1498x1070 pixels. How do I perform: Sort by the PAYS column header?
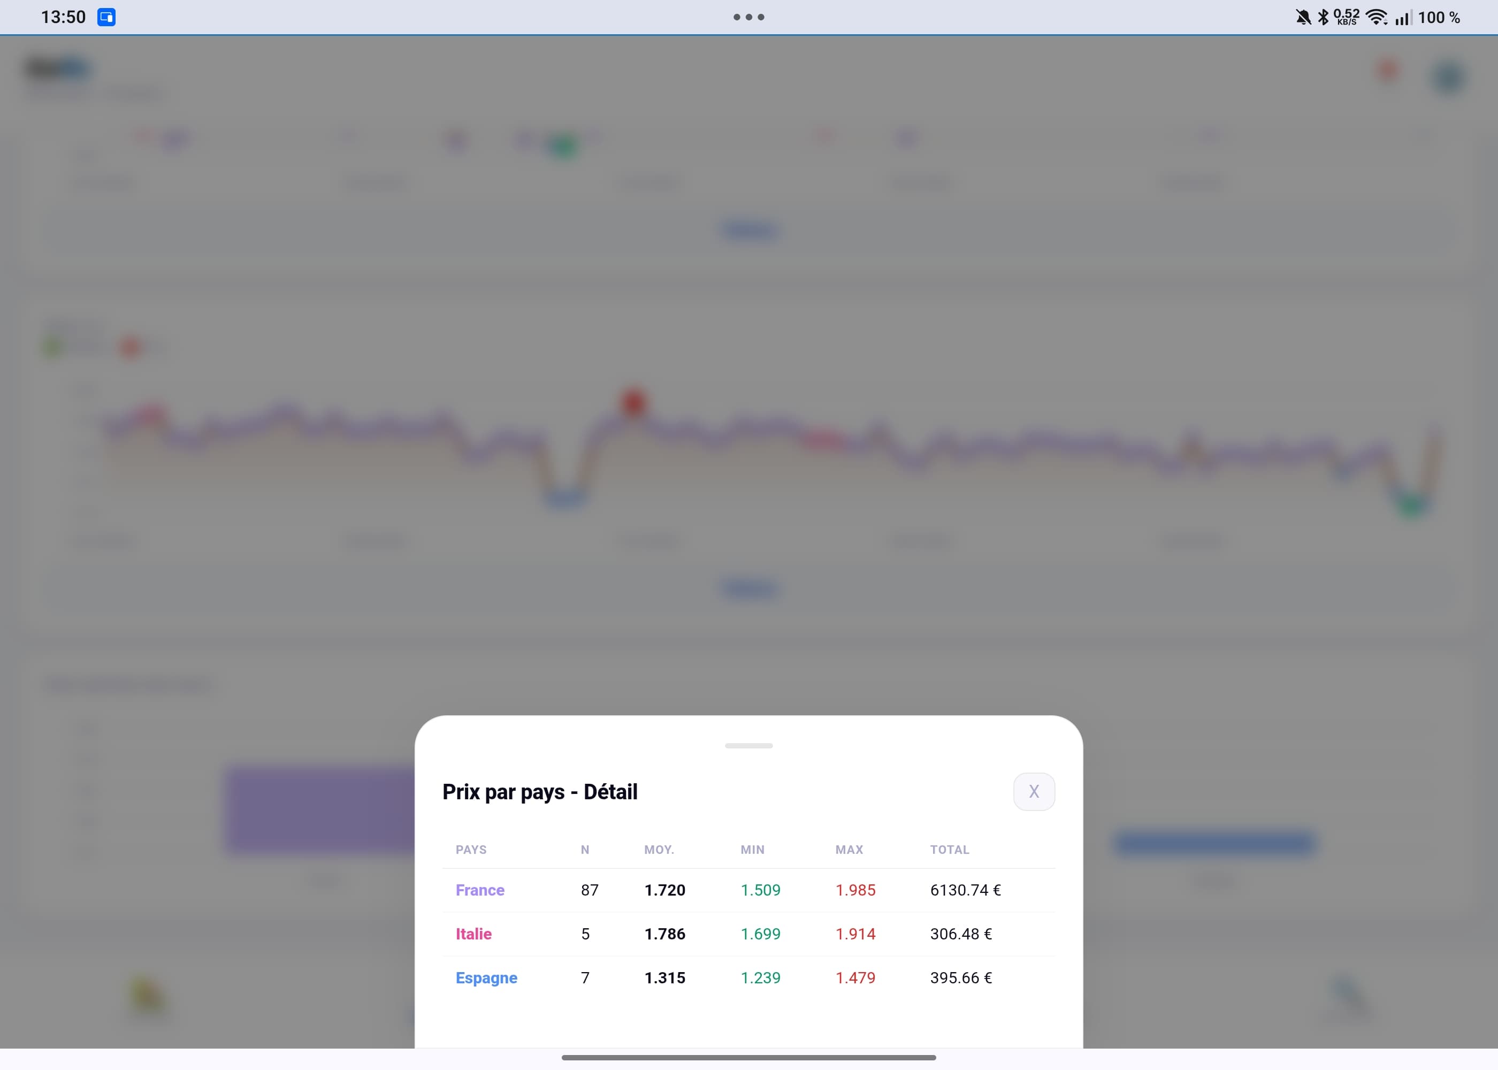471,849
